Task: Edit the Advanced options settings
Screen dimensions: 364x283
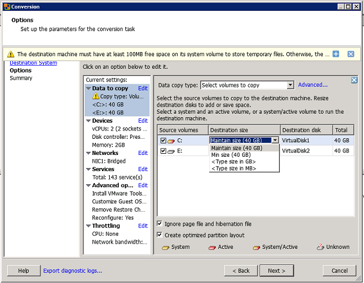Action: coord(143,185)
